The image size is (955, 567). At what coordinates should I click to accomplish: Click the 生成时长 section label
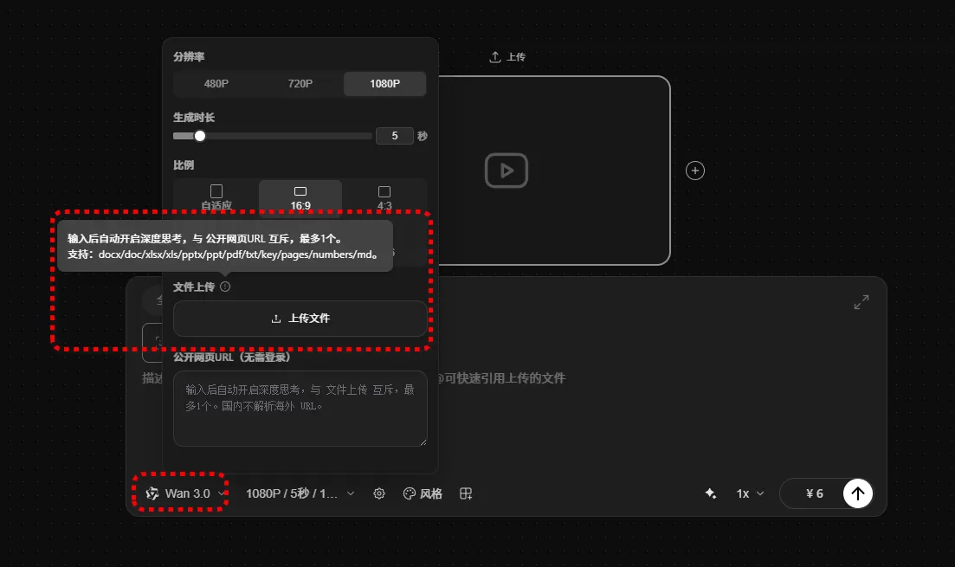(194, 117)
